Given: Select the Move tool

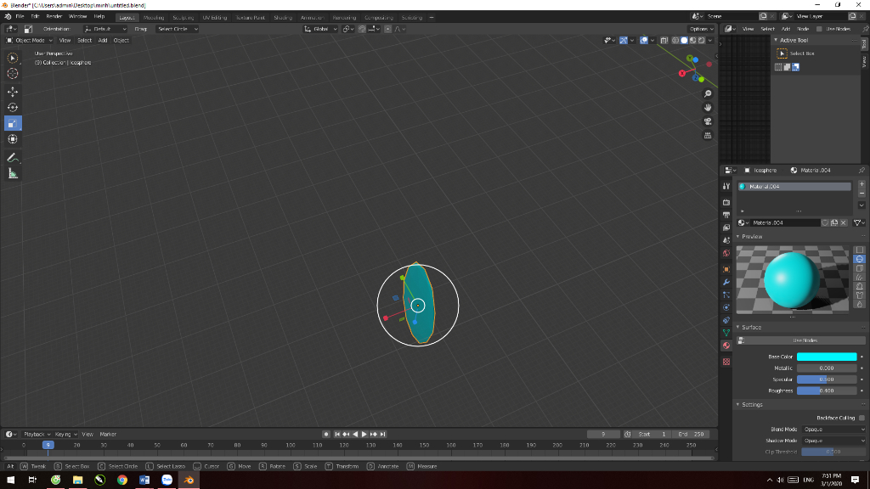Looking at the screenshot, I should (13, 92).
